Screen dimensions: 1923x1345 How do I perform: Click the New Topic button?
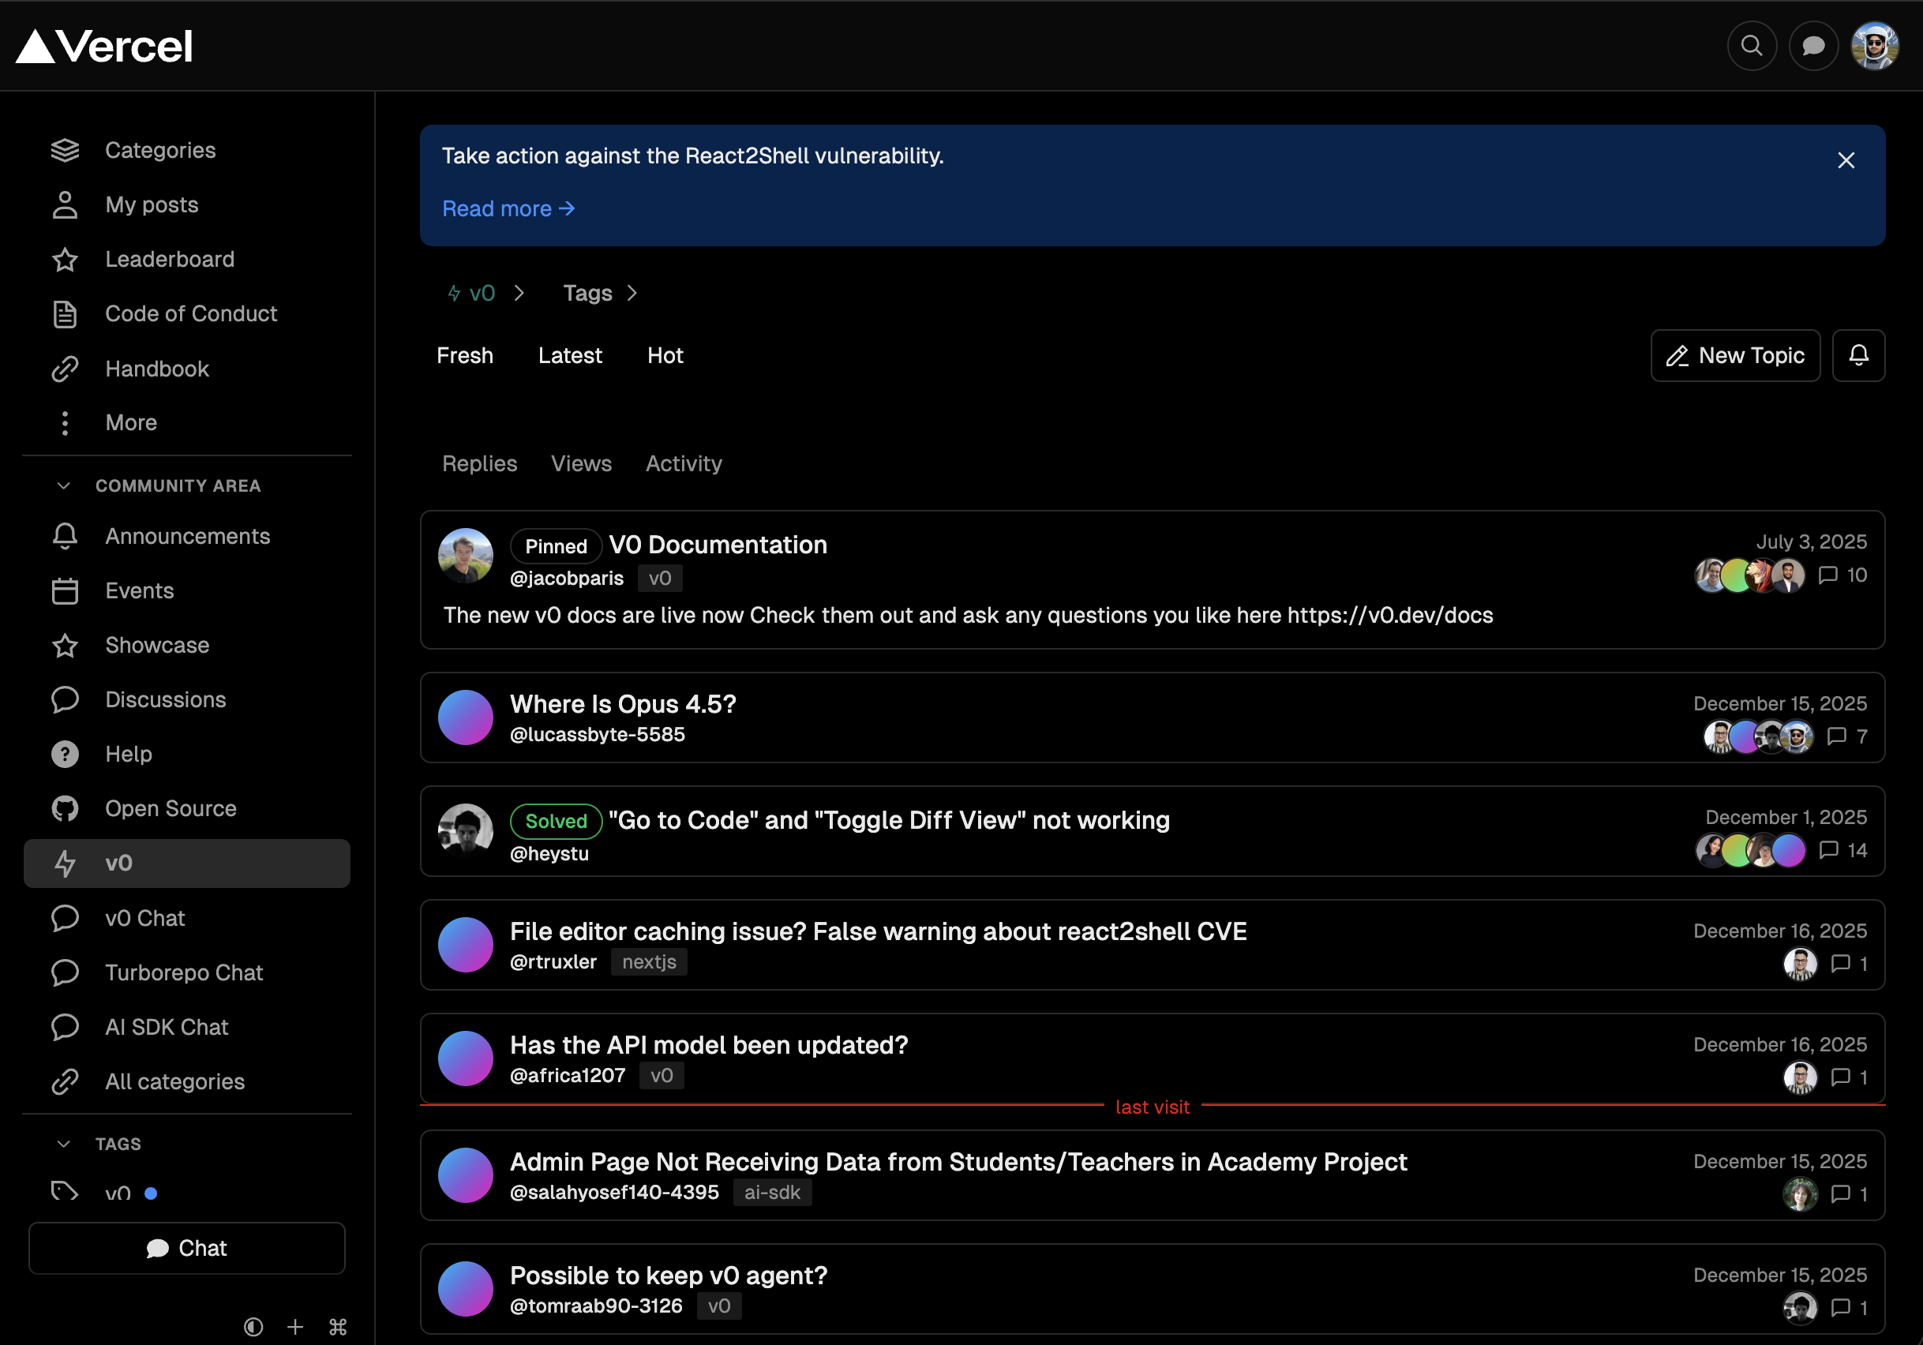point(1734,355)
